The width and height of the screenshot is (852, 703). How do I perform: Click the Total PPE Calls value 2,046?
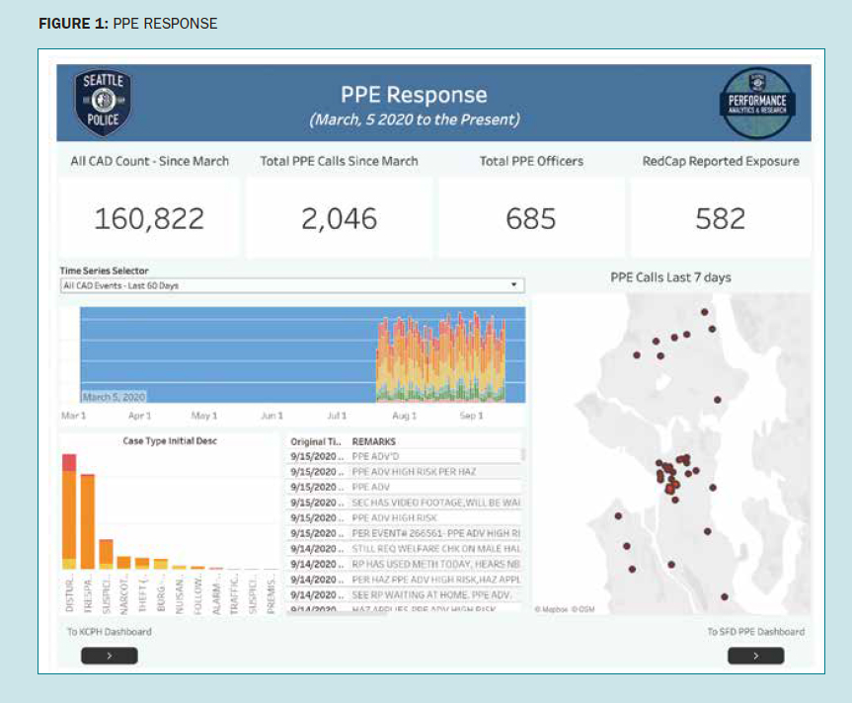pos(339,218)
